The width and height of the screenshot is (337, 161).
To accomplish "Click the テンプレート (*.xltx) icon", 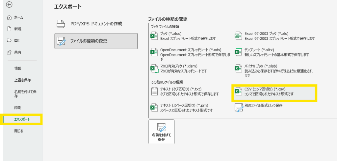I will [238, 52].
